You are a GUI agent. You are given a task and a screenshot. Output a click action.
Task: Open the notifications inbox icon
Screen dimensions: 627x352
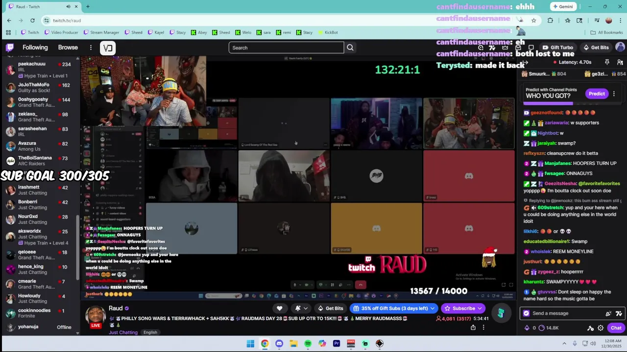[x=518, y=47]
